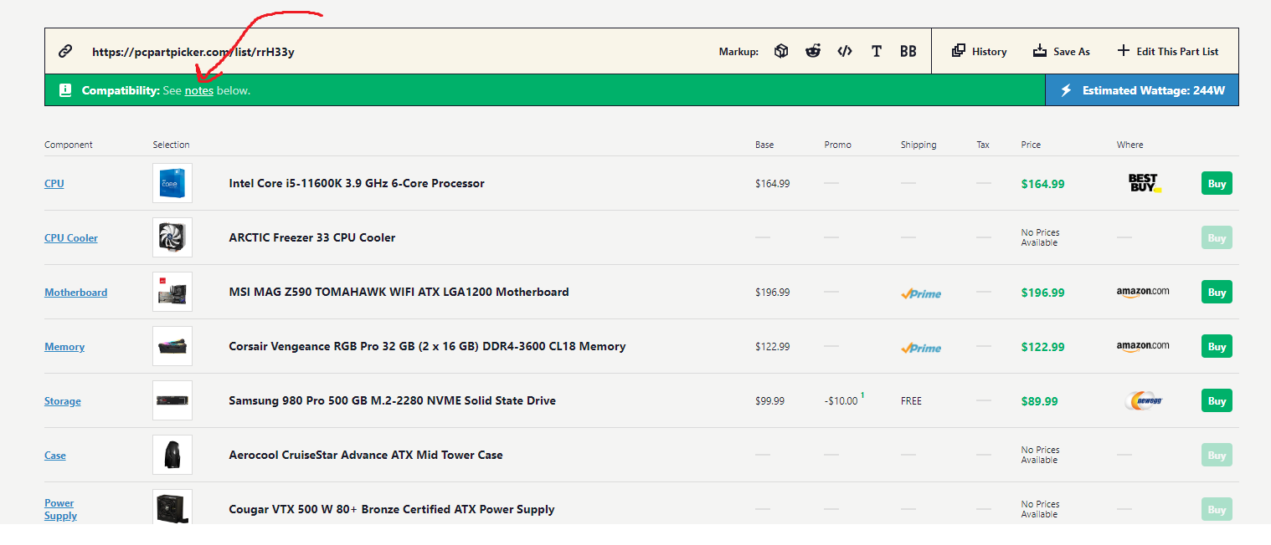Click MSI Z590 motherboard thumbnail

click(x=172, y=292)
